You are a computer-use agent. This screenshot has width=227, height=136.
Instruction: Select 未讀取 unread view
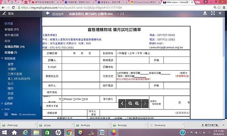tap(12, 69)
